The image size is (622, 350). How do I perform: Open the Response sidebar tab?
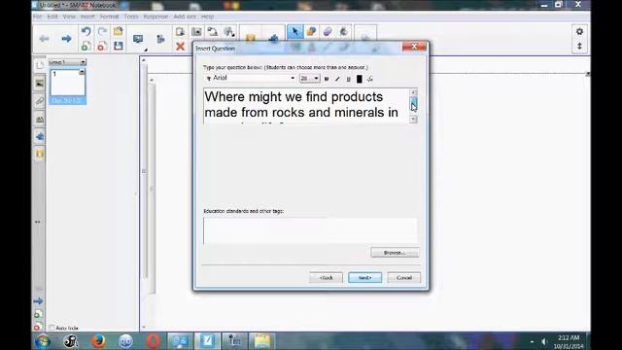click(39, 154)
